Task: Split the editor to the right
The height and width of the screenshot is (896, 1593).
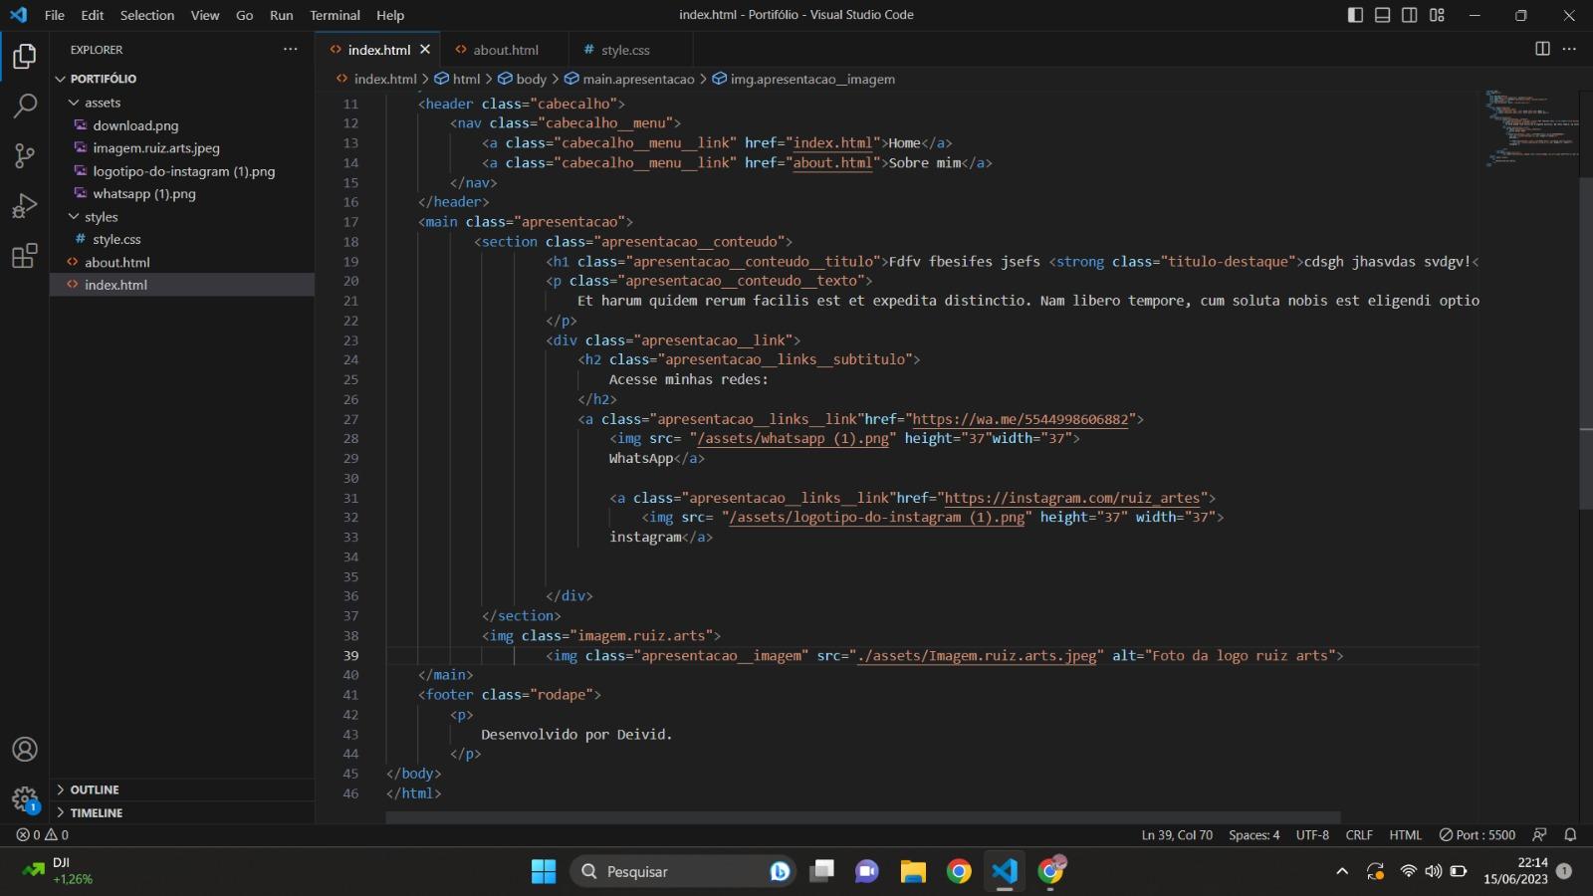Action: pyautogui.click(x=1542, y=49)
